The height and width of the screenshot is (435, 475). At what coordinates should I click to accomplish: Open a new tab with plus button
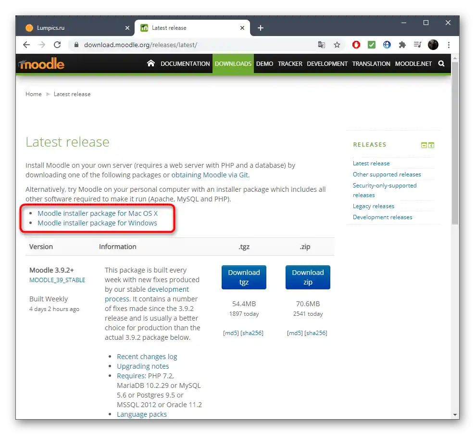click(x=261, y=28)
